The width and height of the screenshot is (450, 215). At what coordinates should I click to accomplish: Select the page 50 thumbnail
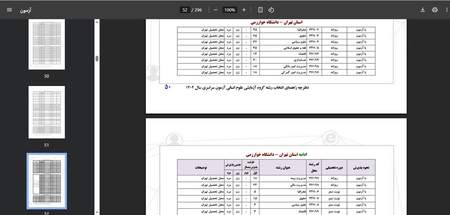pos(46,44)
